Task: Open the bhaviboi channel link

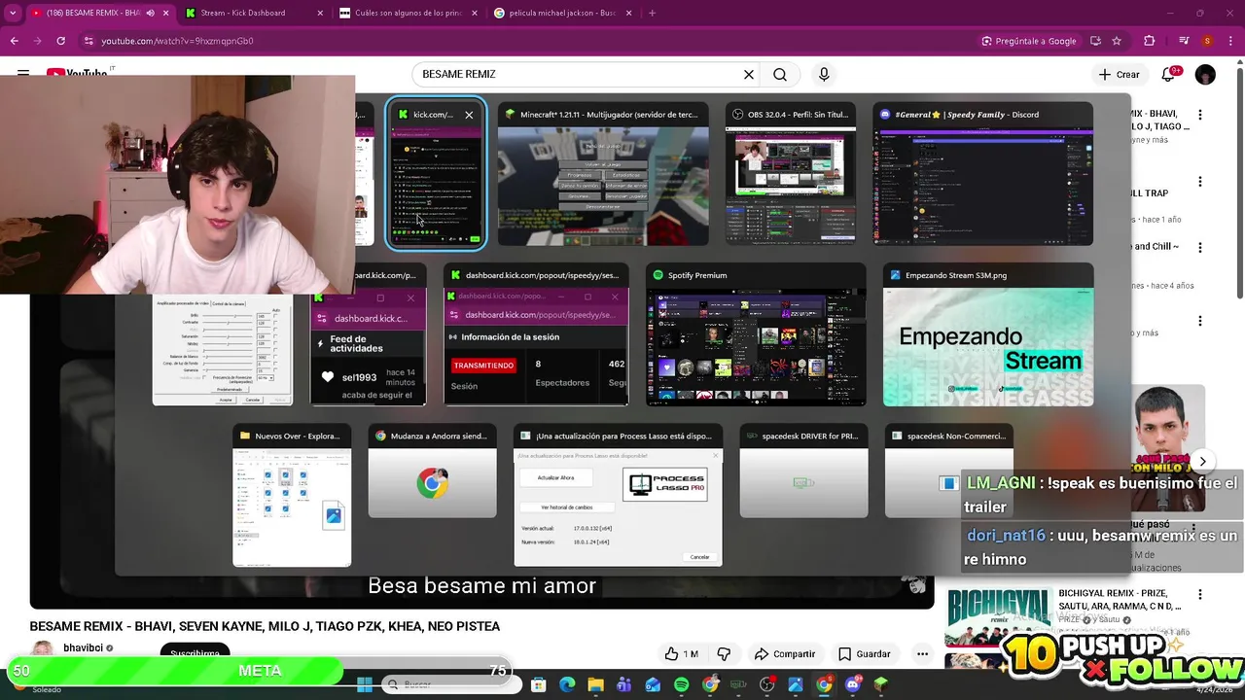Action: point(84,647)
